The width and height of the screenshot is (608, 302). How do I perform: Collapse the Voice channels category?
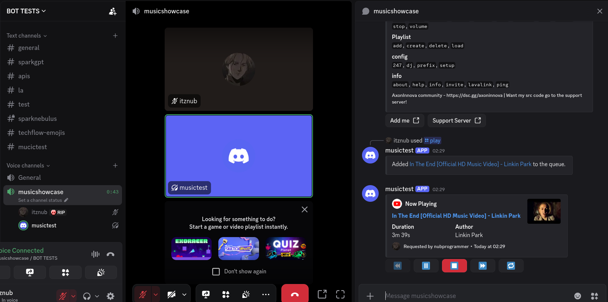point(28,165)
